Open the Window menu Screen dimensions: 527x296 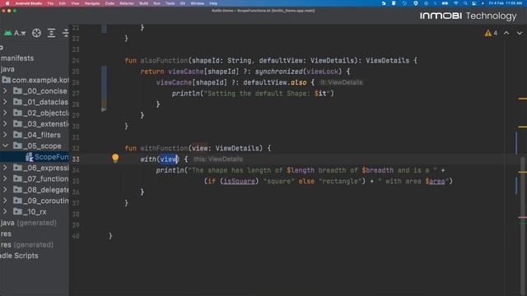[198, 3]
